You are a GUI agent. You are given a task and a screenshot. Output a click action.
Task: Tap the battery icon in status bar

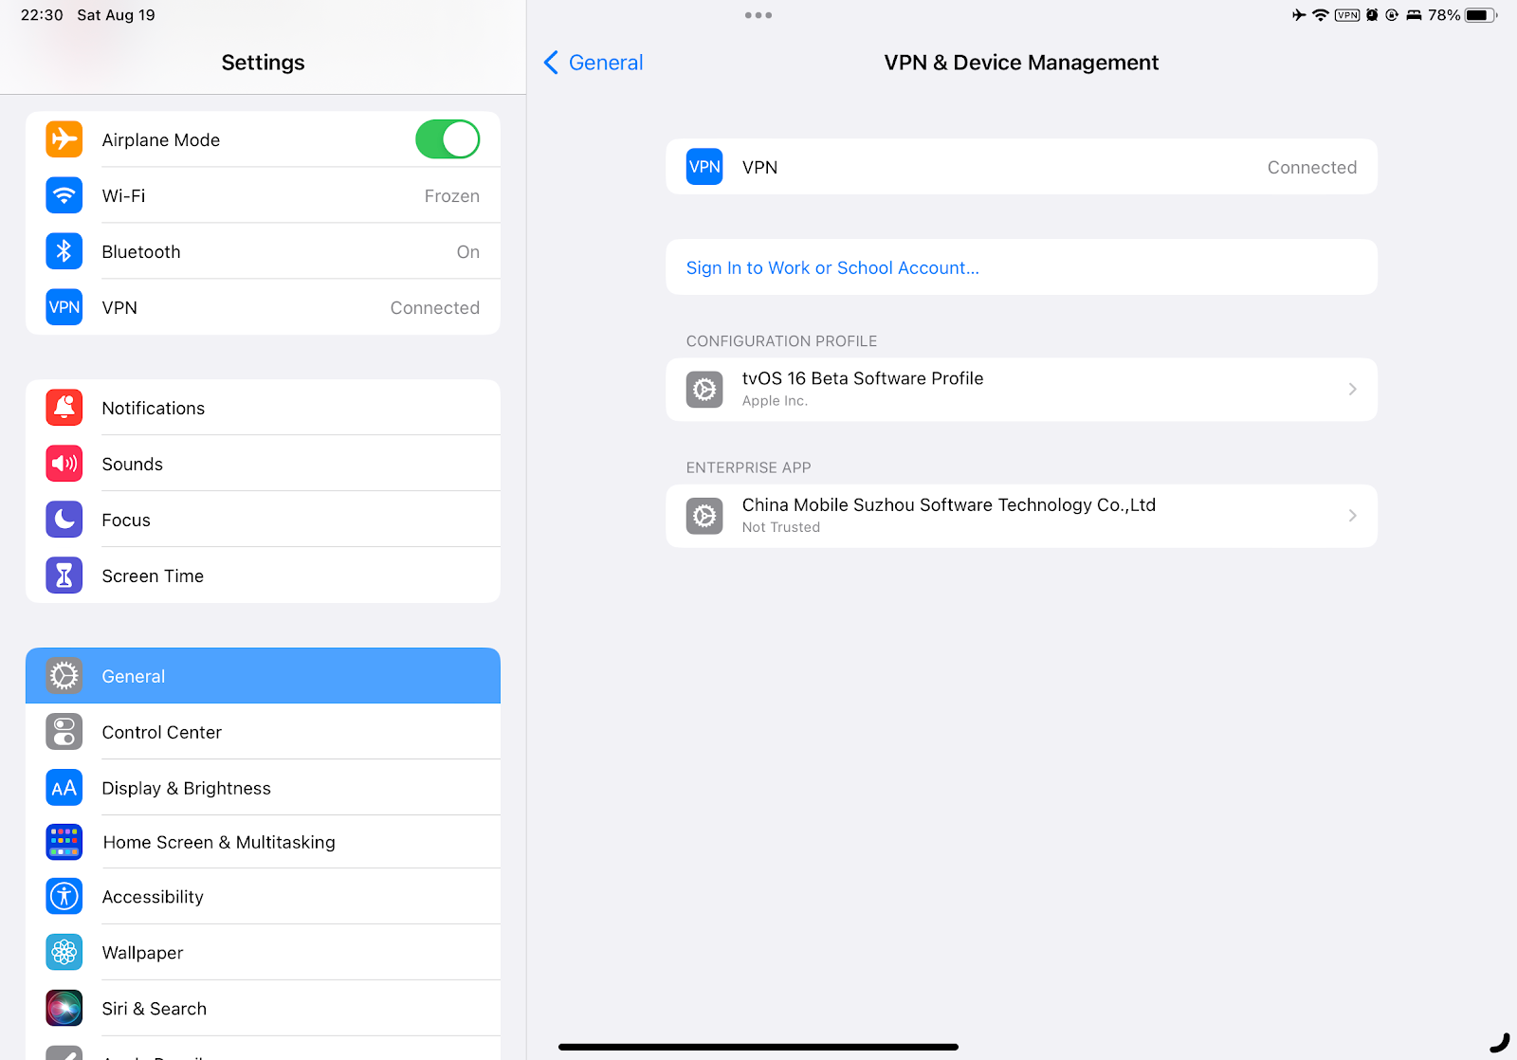coord(1481,15)
